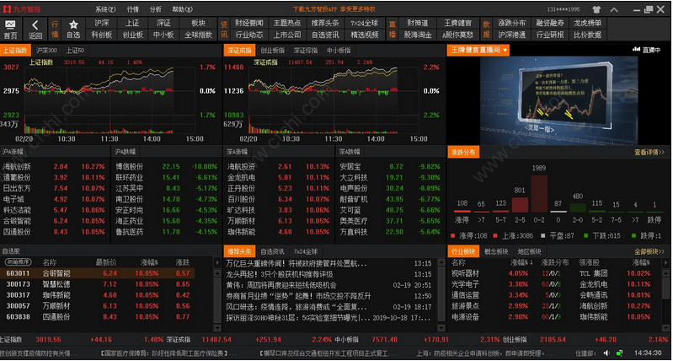Open 创业板 toolbar button

[132, 35]
